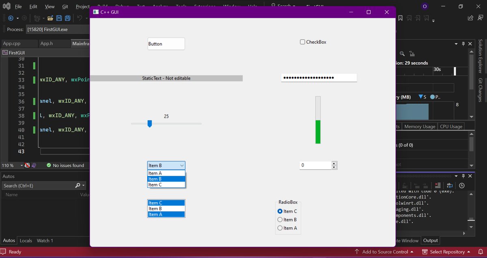Viewport: 487px width, 258px height.
Task: Click the purple IntelliCode icon beside zoom level
Action: 34,165
